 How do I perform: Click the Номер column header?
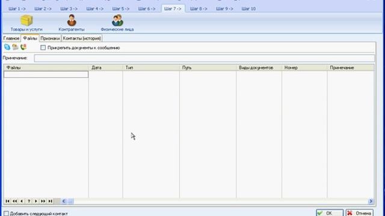304,68
